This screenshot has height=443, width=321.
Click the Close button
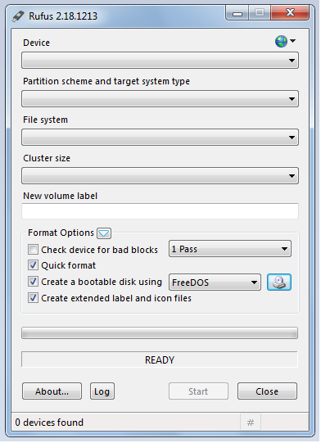click(267, 391)
